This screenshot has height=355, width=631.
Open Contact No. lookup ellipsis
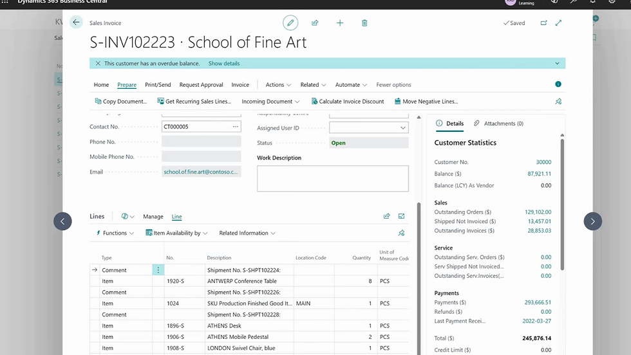click(236, 127)
